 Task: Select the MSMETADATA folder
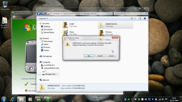point(115,25)
